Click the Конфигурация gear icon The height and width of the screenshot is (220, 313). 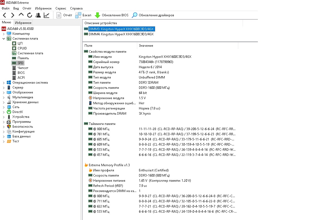(x=9, y=131)
